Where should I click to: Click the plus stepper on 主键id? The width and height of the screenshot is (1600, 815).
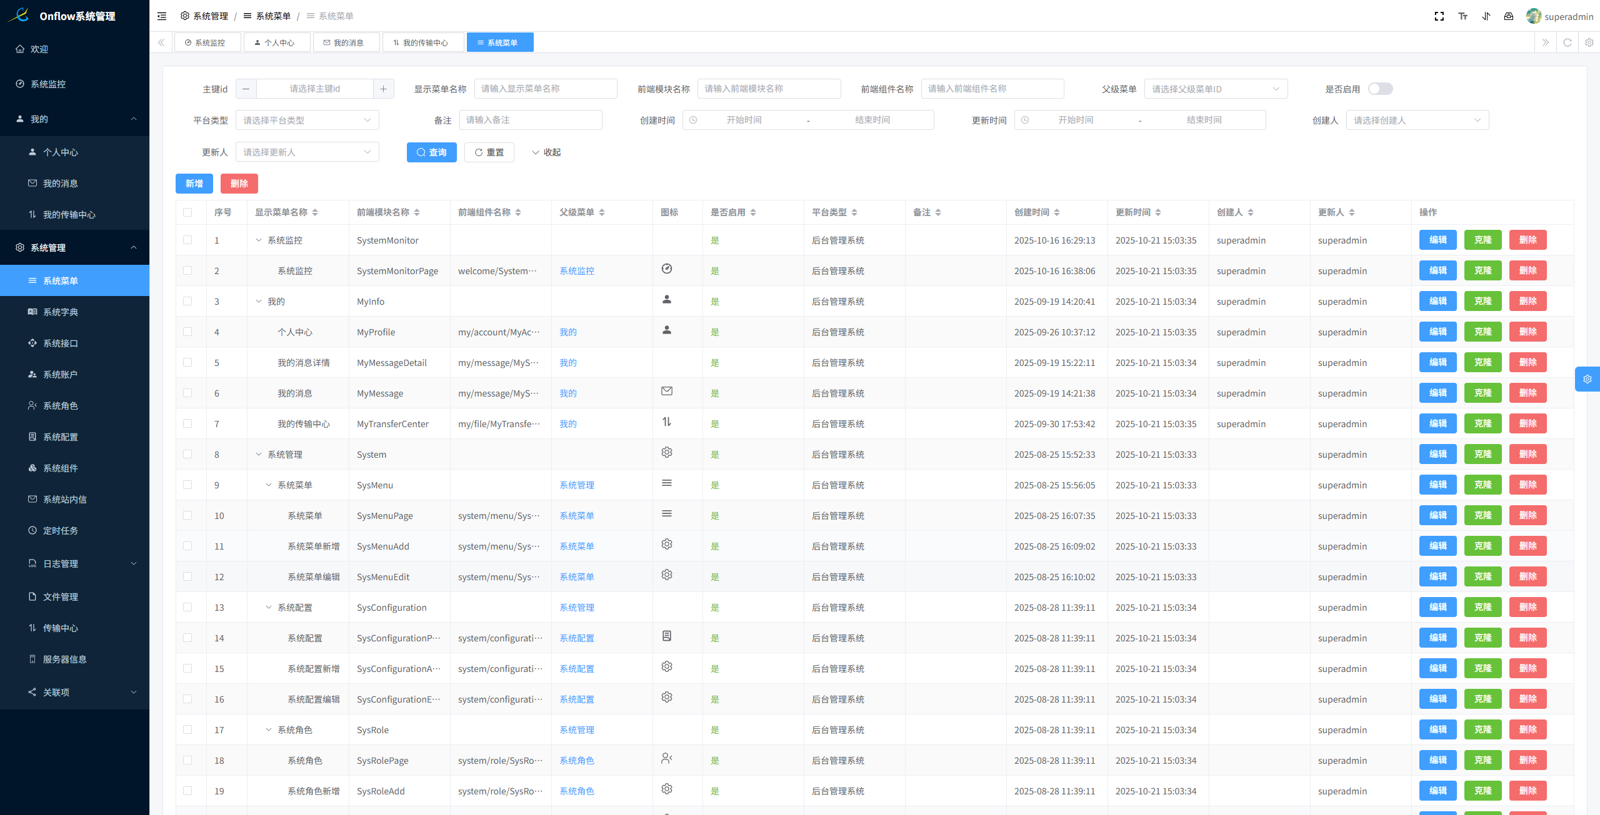point(383,89)
